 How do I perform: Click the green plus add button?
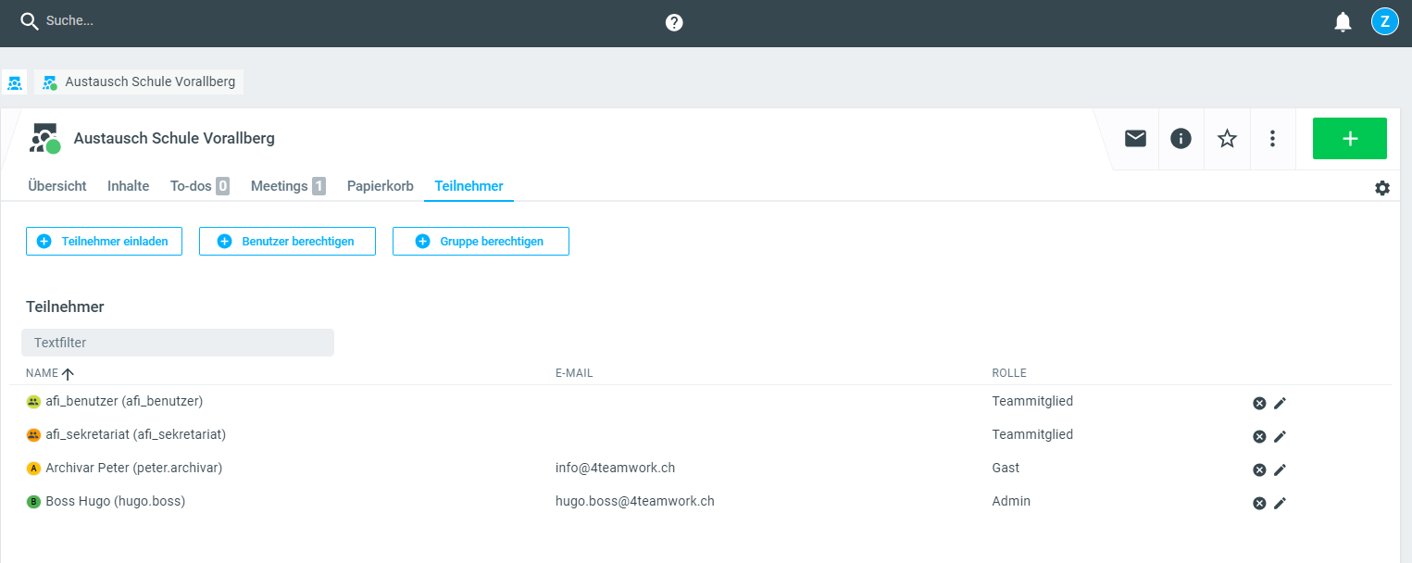[x=1349, y=139]
